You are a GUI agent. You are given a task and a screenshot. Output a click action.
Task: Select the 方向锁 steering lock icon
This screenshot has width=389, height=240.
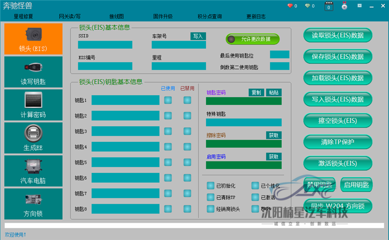point(33,204)
